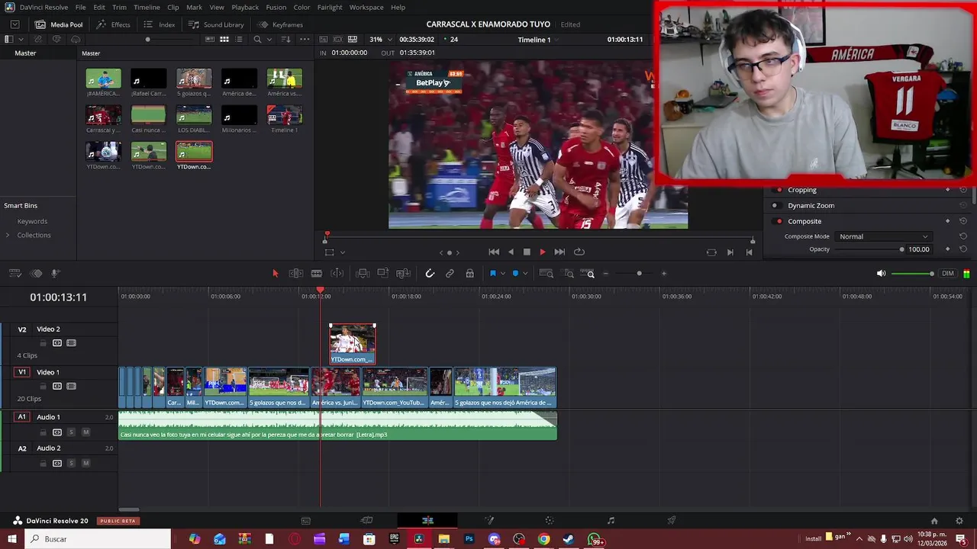Click the DIM audio button
The width and height of the screenshot is (977, 549).
[948, 274]
